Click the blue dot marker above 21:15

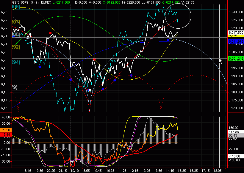coord(71,80)
